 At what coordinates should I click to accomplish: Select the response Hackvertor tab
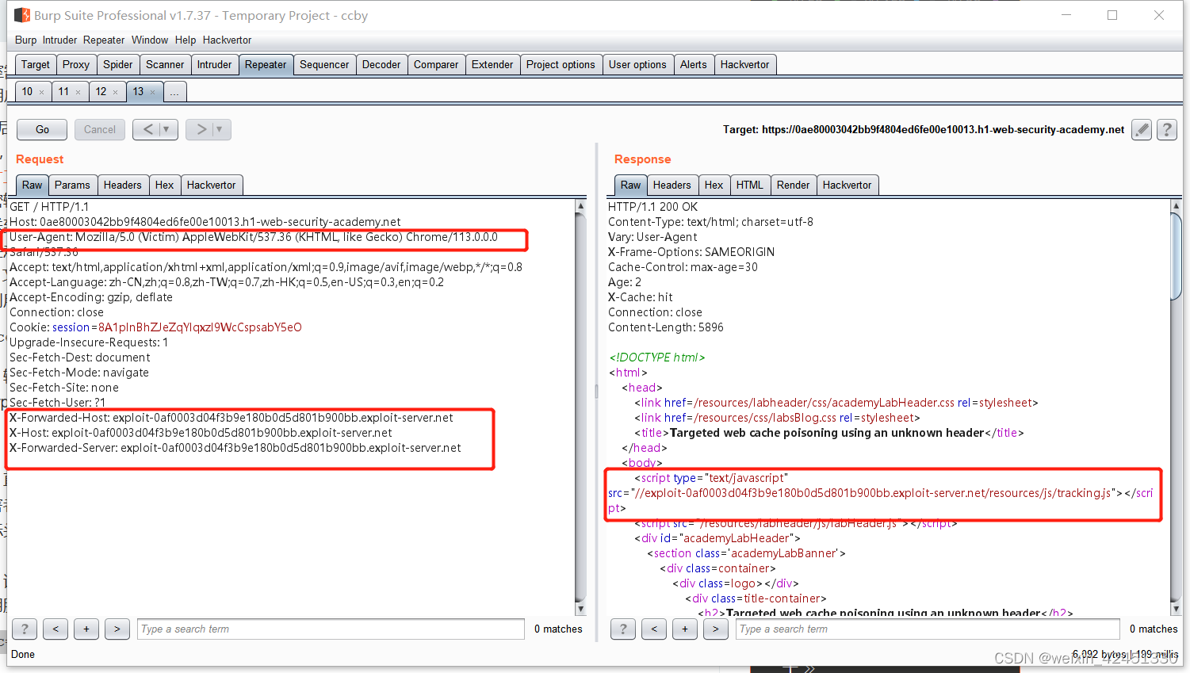point(848,185)
